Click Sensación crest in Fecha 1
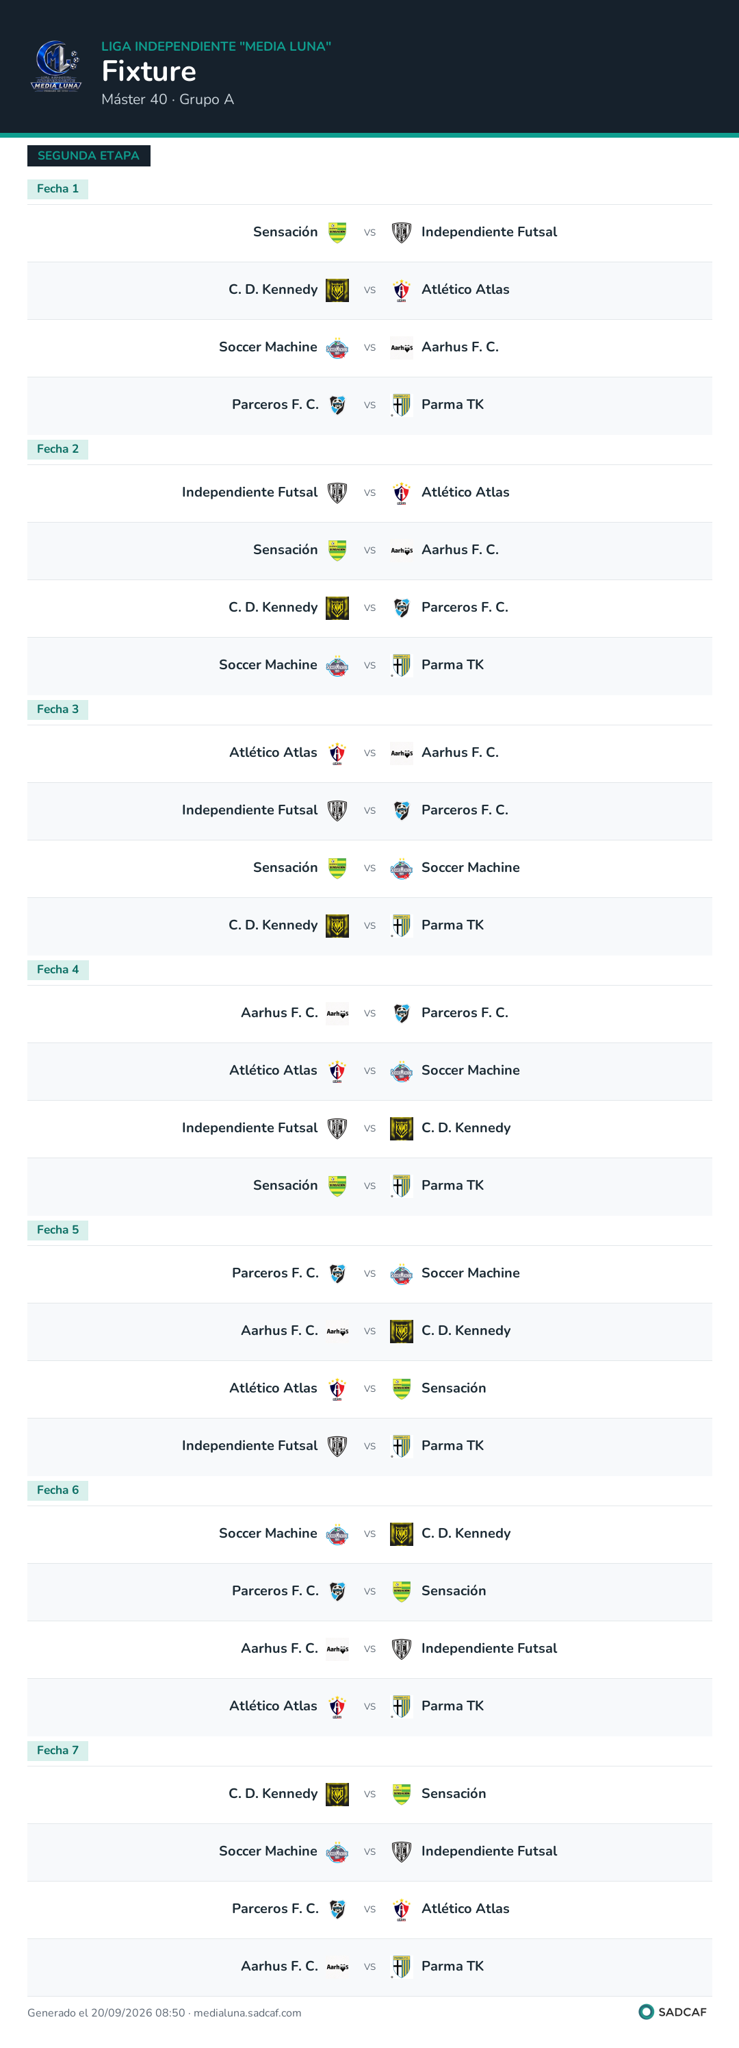The image size is (739, 2048). [337, 232]
